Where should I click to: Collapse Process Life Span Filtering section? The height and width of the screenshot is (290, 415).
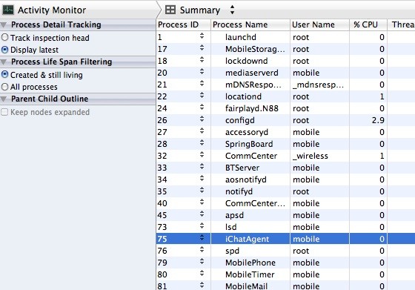click(x=4, y=62)
